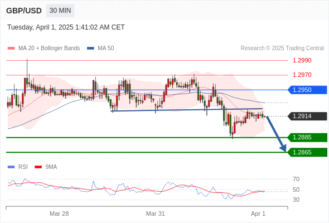This screenshot has height=223, width=329.
Task: Click the 'Research © 2025 Trading Central' credit
Action: 282,49
